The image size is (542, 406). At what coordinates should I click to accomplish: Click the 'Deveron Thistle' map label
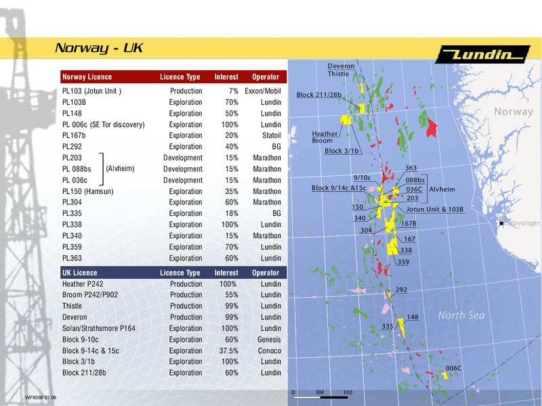(x=341, y=70)
